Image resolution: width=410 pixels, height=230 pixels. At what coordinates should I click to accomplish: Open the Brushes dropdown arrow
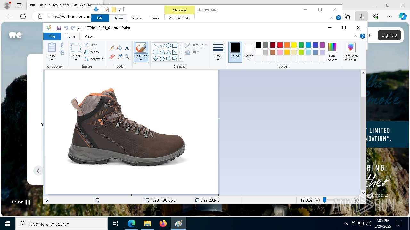pyautogui.click(x=141, y=60)
